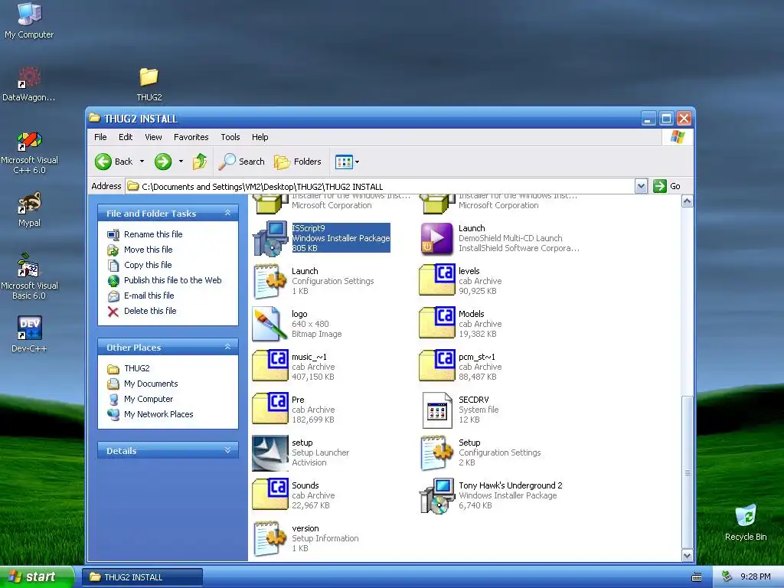Open the Back button history dropdown arrow
Viewport: 784px width, 588px height.
click(142, 162)
